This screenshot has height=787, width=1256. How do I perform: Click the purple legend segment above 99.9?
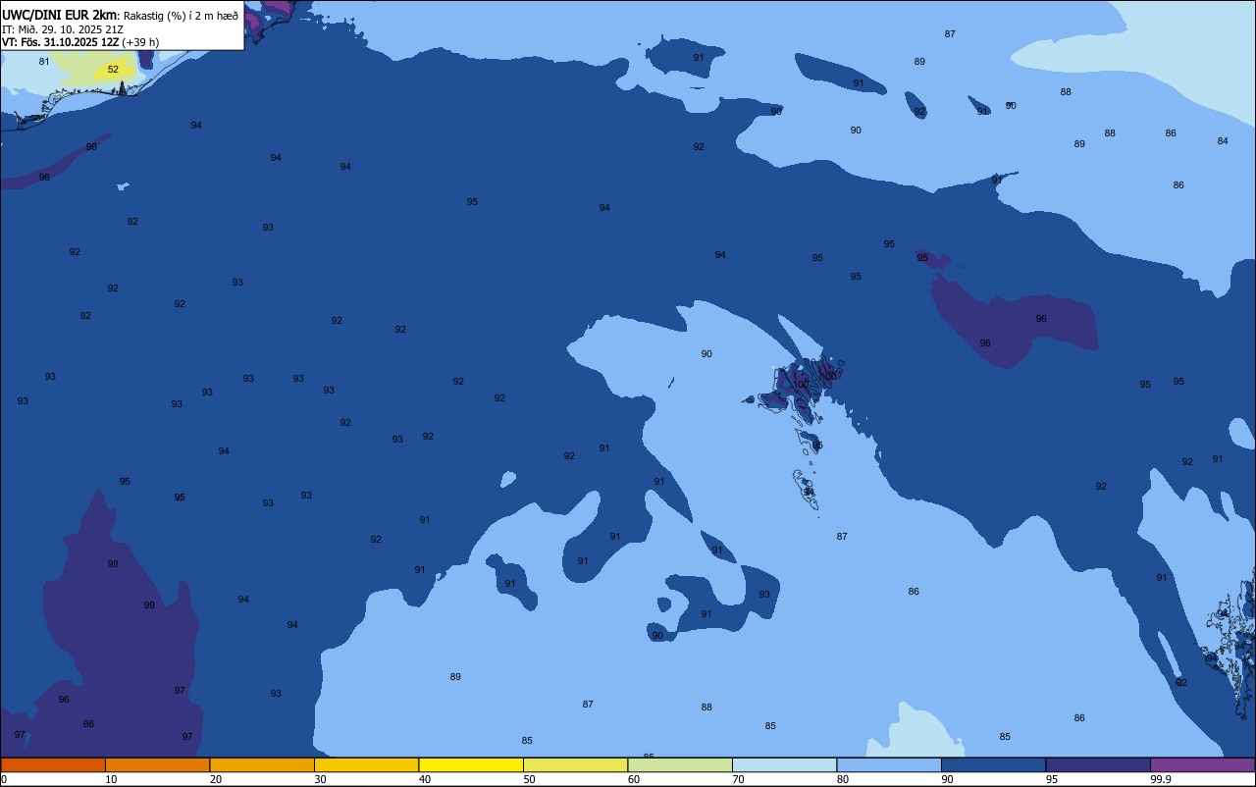pos(1202,764)
